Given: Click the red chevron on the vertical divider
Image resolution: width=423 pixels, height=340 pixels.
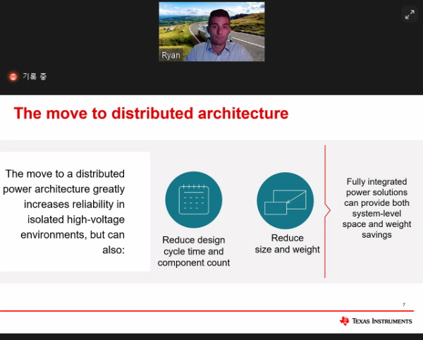Looking at the screenshot, I should (x=327, y=210).
